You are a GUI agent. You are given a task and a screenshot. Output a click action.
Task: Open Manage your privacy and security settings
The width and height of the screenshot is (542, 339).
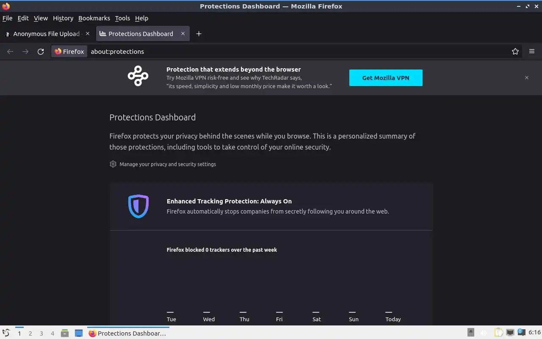click(x=168, y=164)
